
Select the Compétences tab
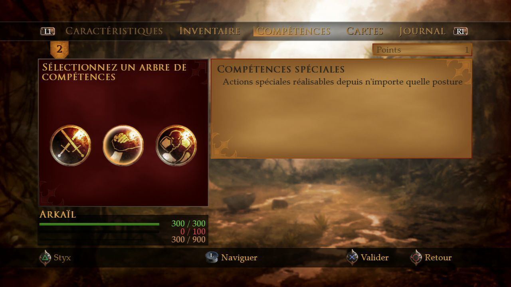(x=293, y=31)
